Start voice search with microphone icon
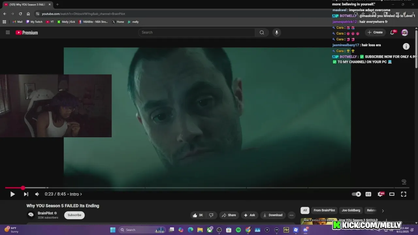 point(277,32)
